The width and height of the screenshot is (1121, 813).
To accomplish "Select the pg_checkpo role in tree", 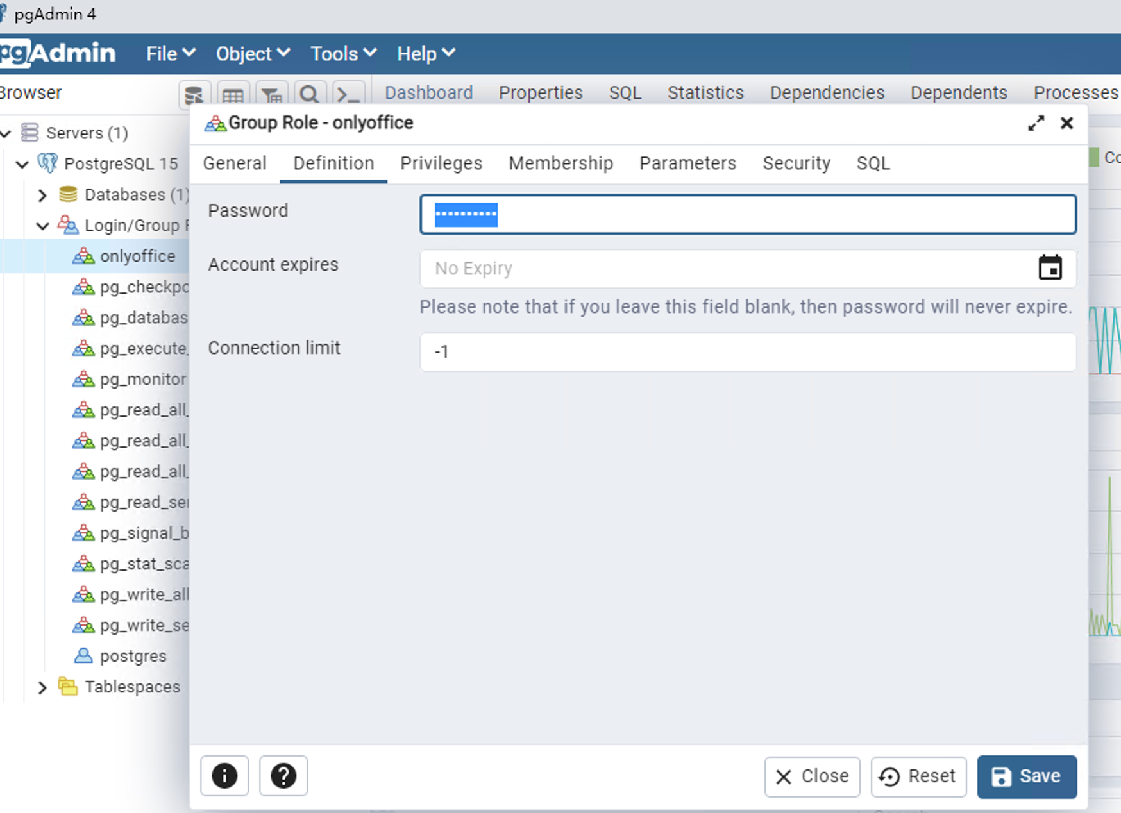I will click(x=144, y=287).
